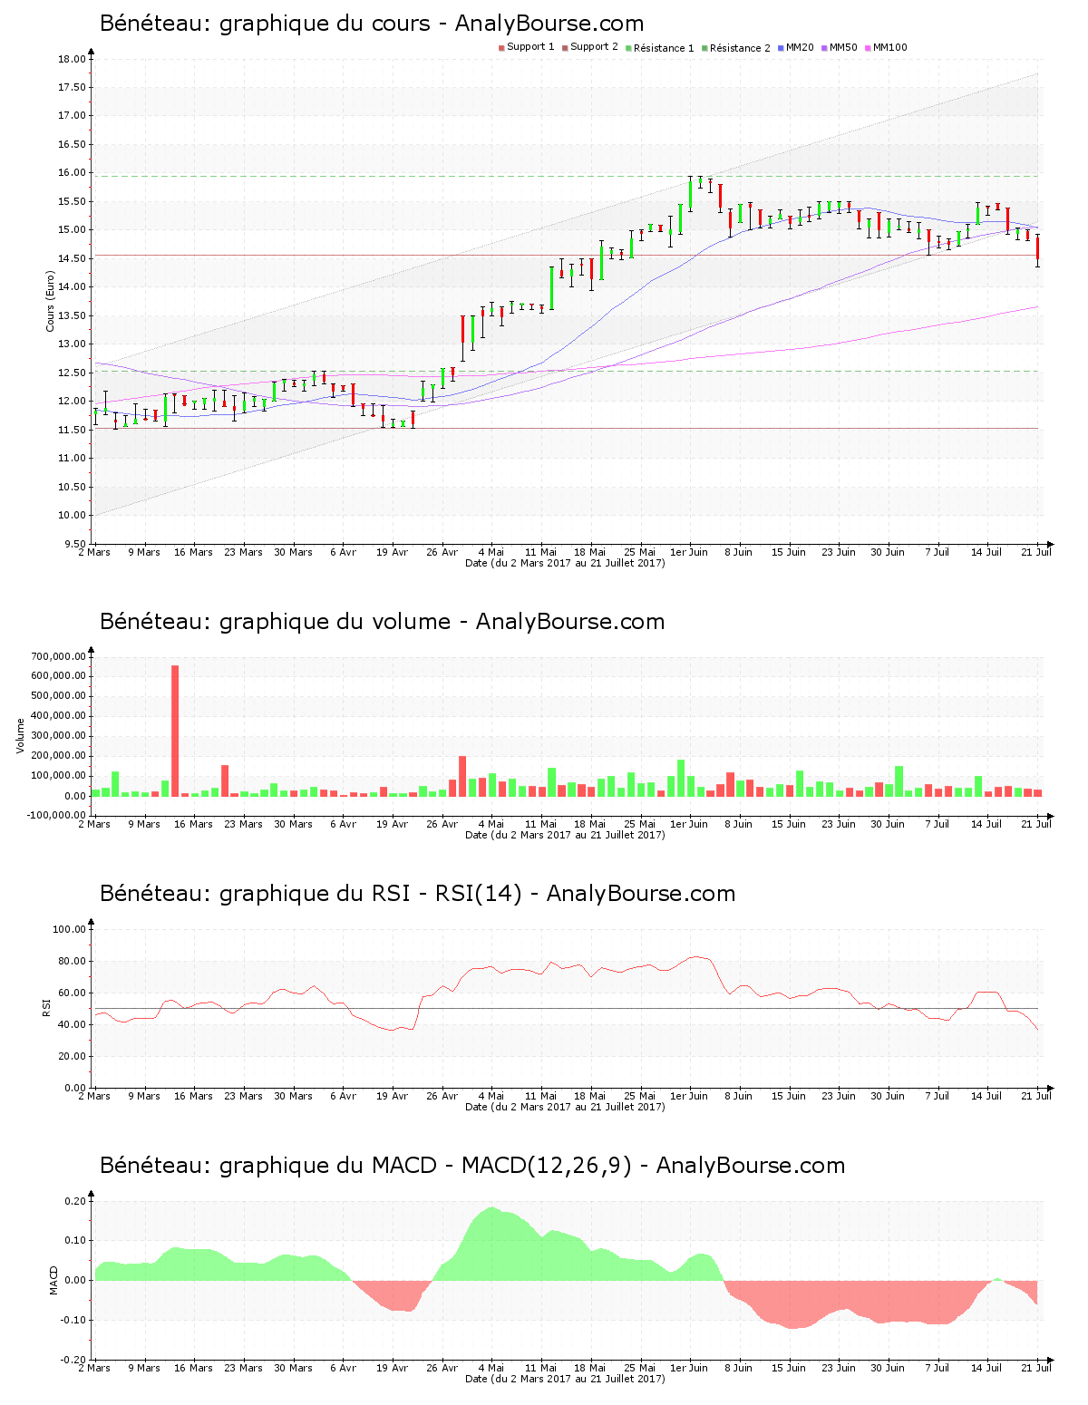The image size is (1088, 1405).
Task: Click '16 Mars' date under volume chart
Action: pos(193,824)
